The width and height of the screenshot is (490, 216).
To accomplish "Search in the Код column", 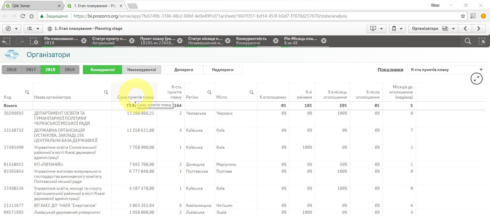I will coord(27,92).
